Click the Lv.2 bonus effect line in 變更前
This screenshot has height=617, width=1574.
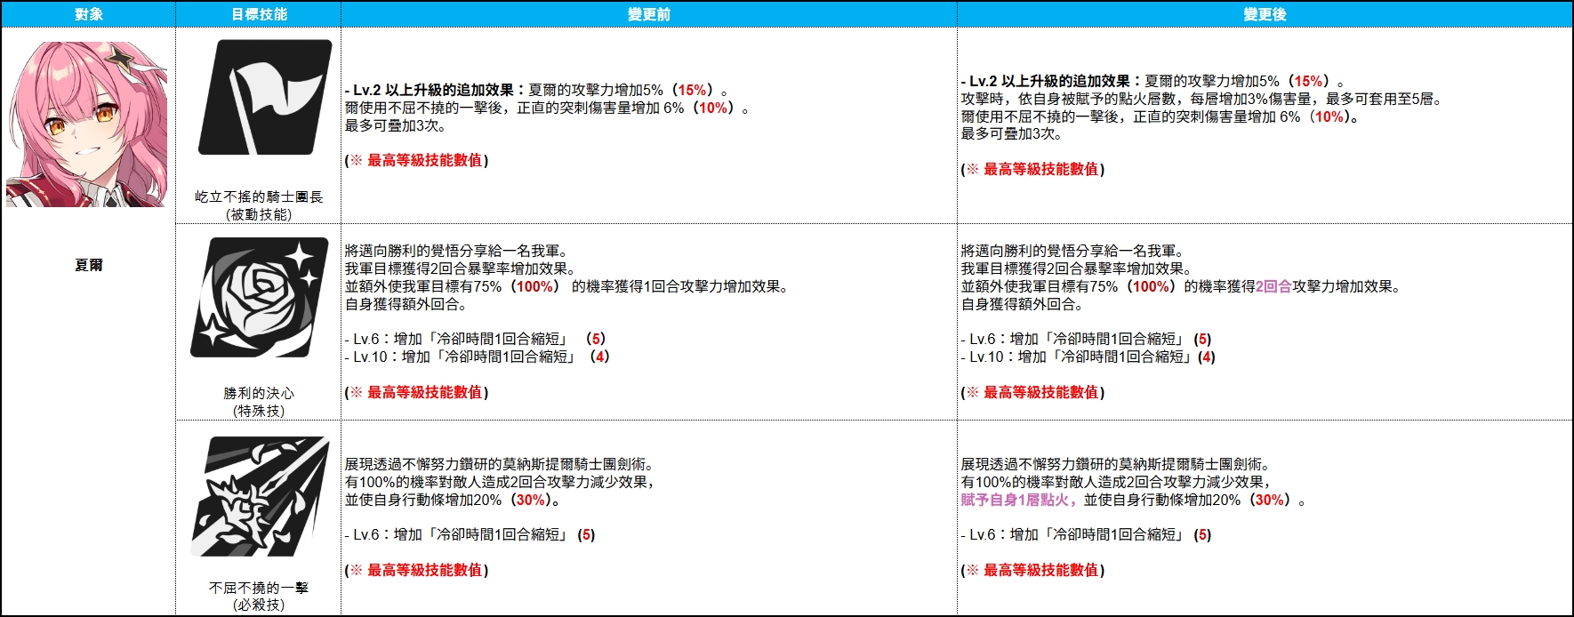pos(536,90)
